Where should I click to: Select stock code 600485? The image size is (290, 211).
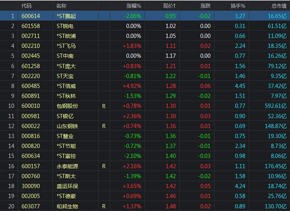tap(31, 86)
